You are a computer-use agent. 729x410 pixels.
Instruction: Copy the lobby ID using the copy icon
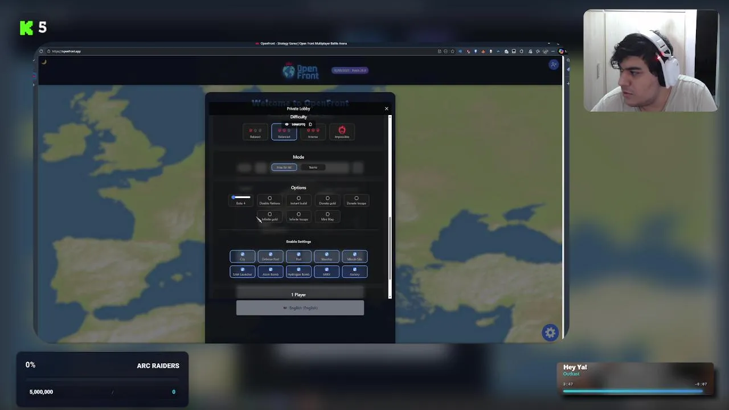click(x=310, y=124)
